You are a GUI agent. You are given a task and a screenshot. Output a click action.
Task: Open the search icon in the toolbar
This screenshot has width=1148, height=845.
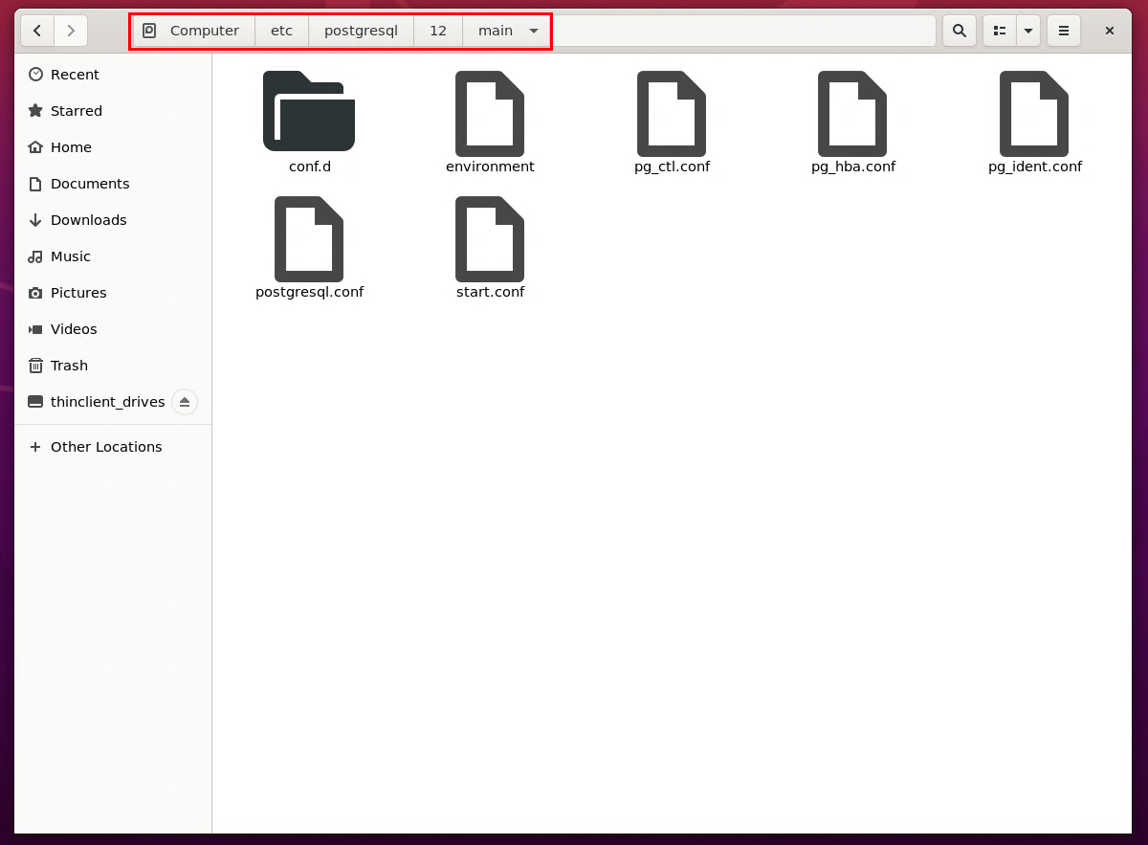959,30
